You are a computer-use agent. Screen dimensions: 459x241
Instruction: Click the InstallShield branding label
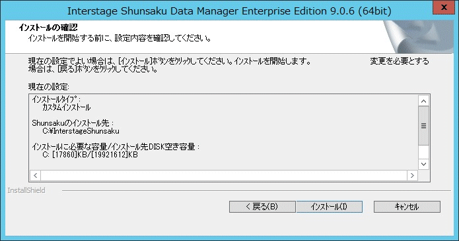pyautogui.click(x=26, y=190)
